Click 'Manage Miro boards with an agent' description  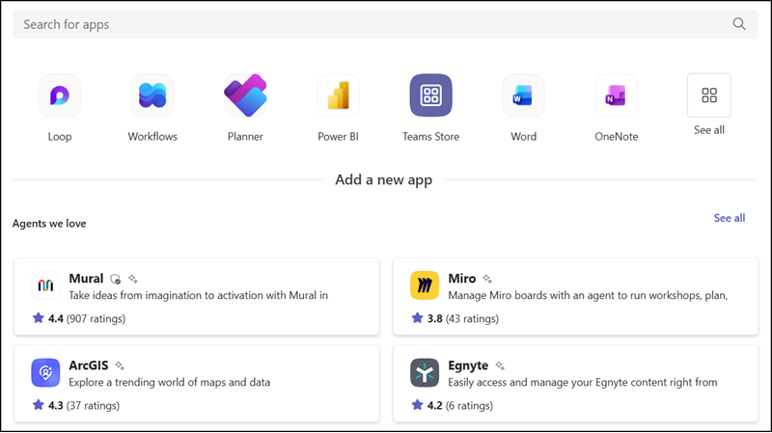588,295
